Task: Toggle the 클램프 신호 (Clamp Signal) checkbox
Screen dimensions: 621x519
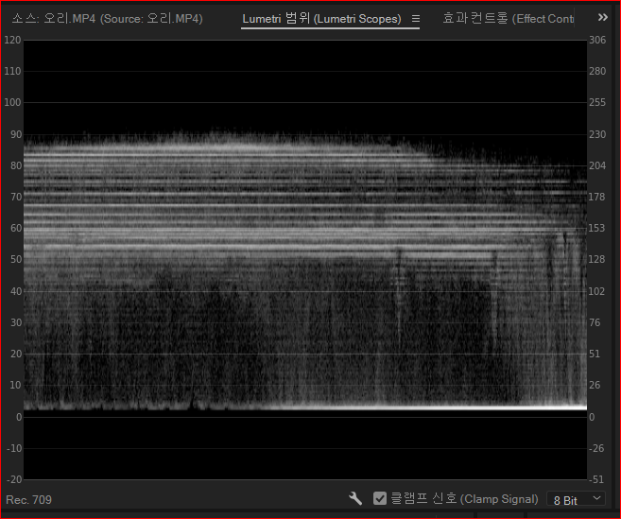Action: coord(379,498)
